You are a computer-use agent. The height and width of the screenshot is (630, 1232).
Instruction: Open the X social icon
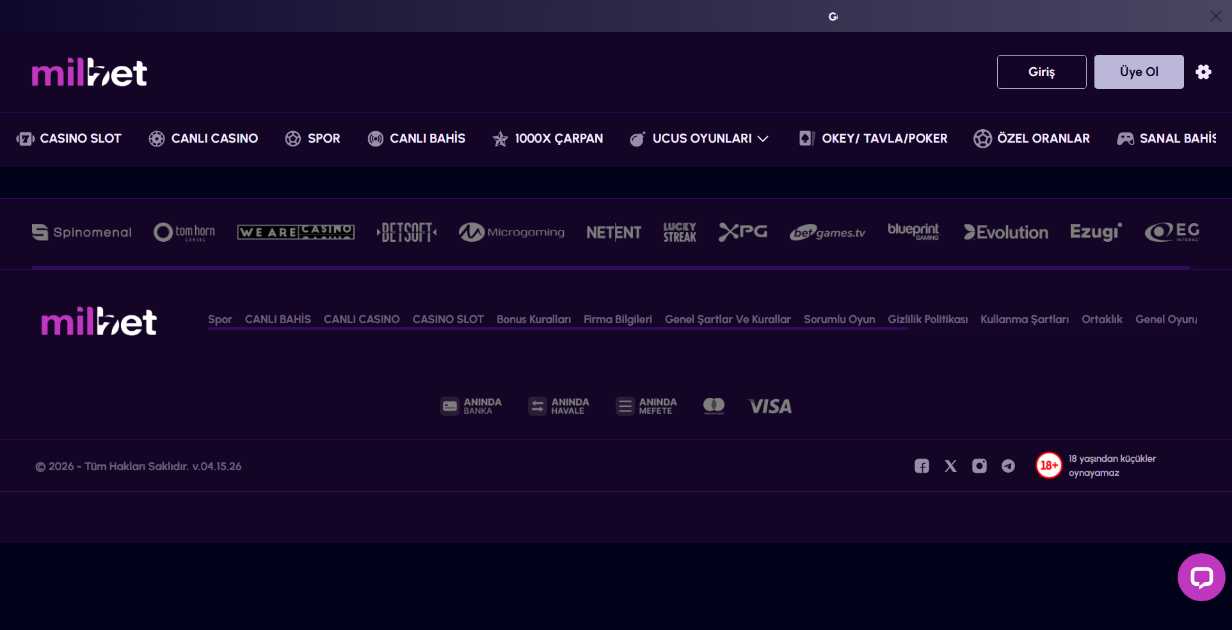(x=950, y=466)
